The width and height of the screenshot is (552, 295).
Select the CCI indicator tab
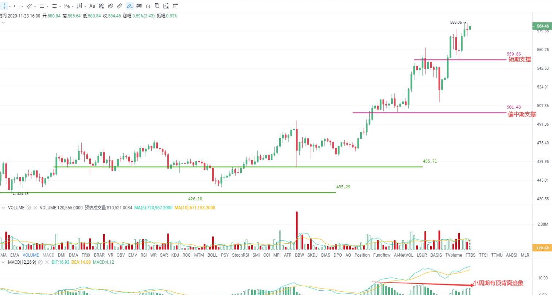click(x=267, y=255)
